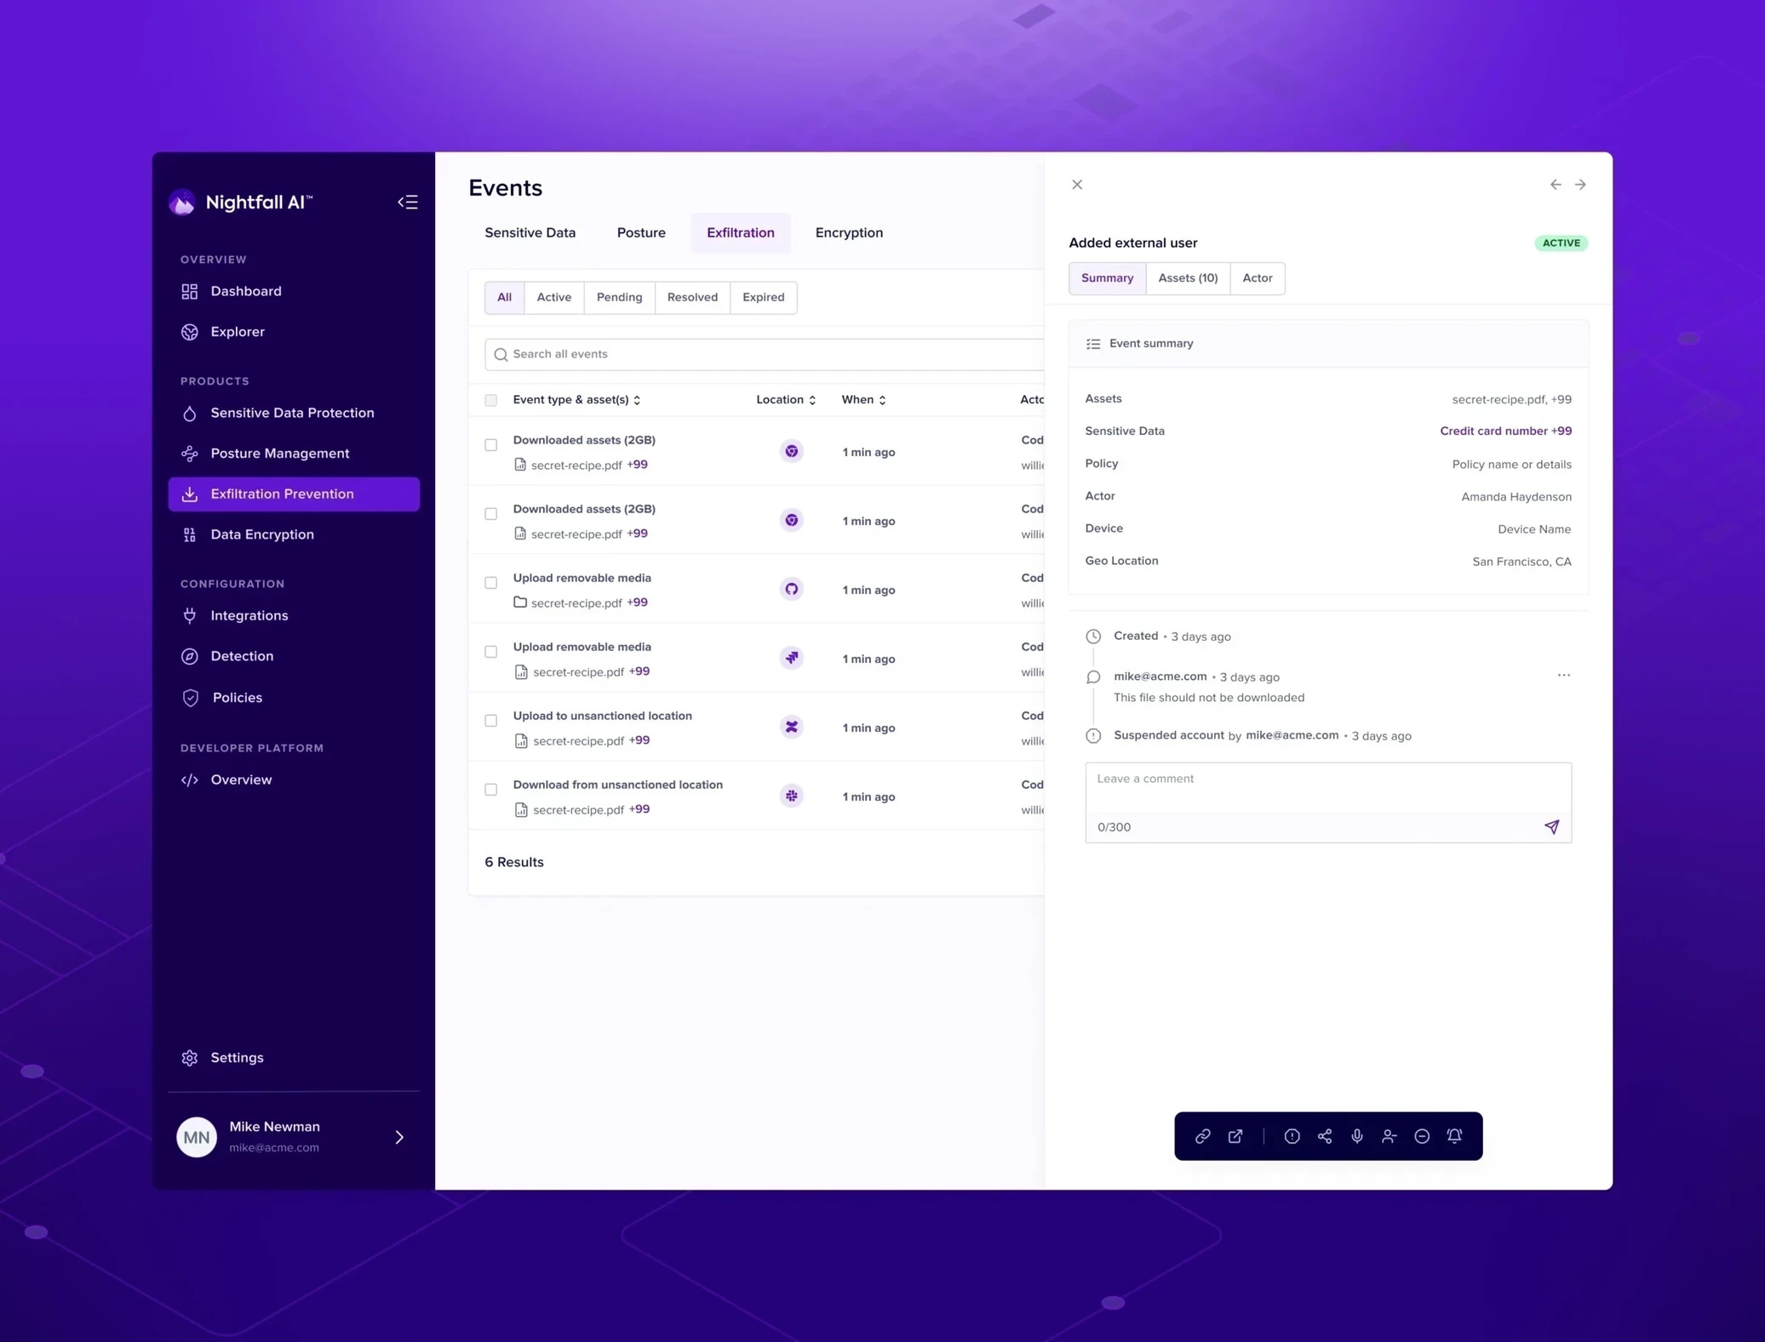The width and height of the screenshot is (1765, 1342).
Task: Go to next event with right arrow
Action: pyautogui.click(x=1580, y=185)
